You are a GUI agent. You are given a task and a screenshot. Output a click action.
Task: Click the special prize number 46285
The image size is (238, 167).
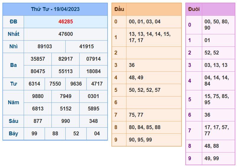coord(66,22)
